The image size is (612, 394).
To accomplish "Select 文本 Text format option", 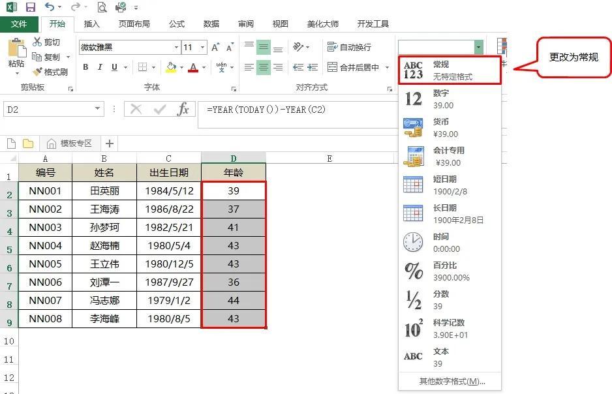I will (450, 357).
